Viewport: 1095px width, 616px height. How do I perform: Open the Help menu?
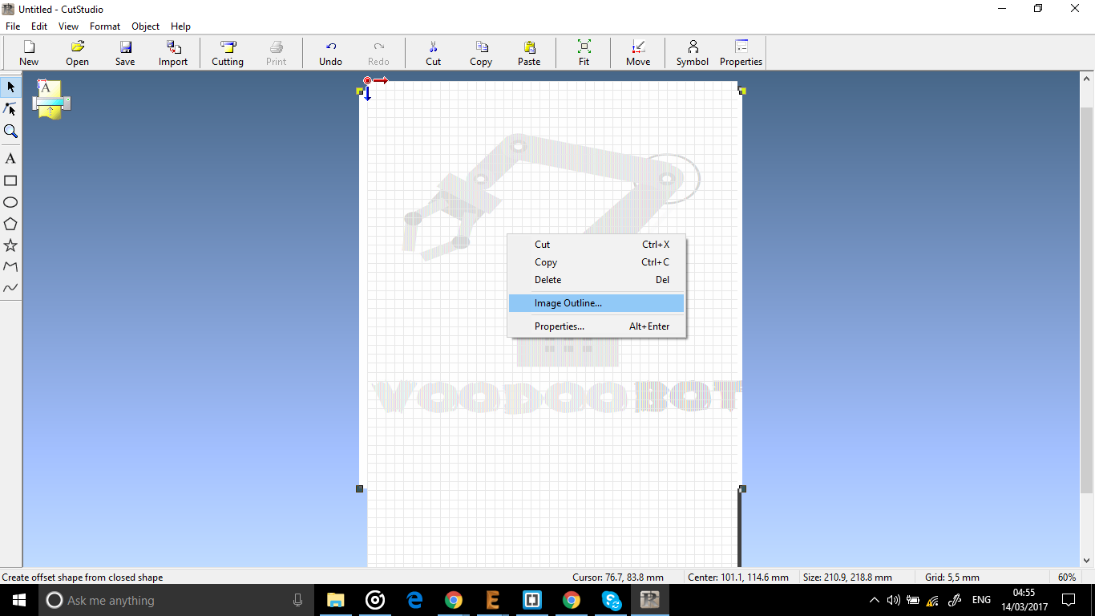(180, 26)
